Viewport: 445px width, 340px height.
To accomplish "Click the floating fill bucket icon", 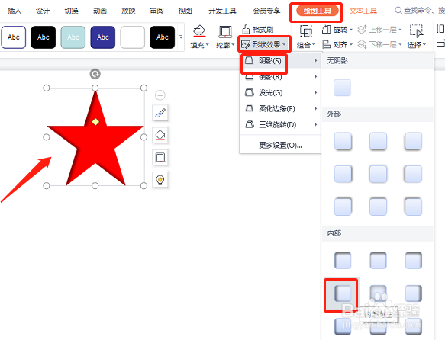I will (x=160, y=135).
